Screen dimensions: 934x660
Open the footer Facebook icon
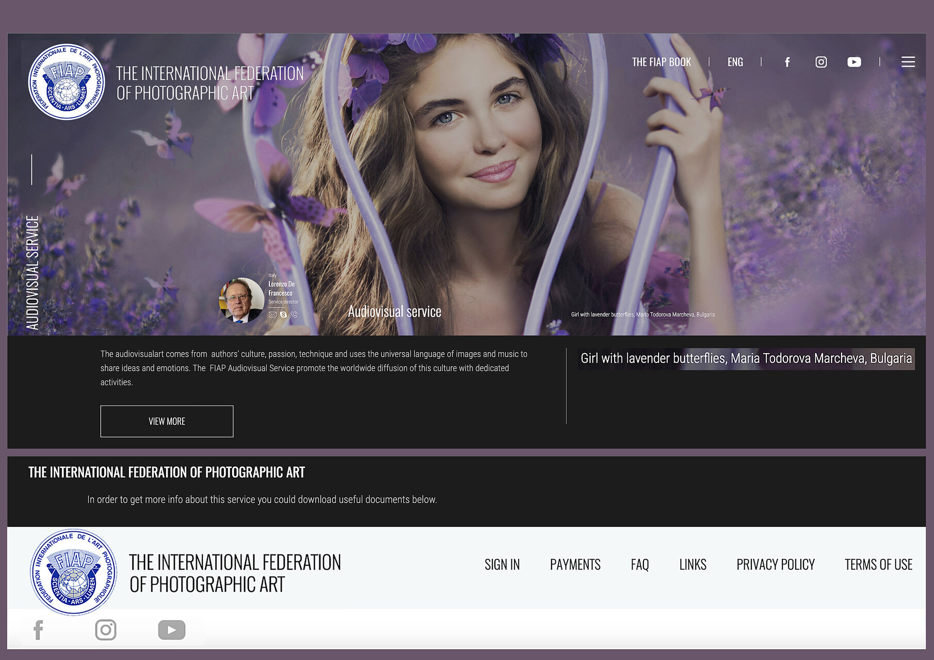39,630
